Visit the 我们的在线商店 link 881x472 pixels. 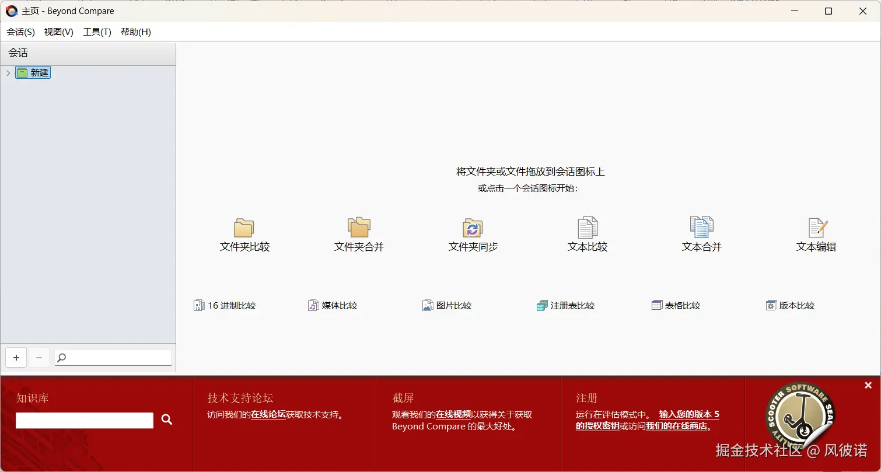tap(677, 426)
